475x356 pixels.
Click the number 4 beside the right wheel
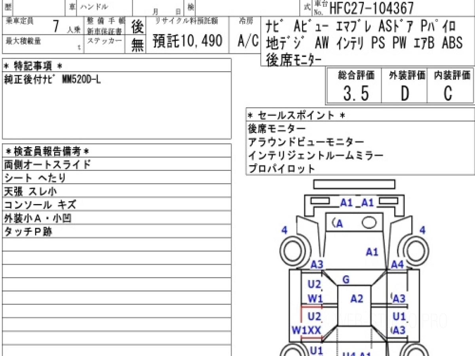pyautogui.click(x=422, y=230)
